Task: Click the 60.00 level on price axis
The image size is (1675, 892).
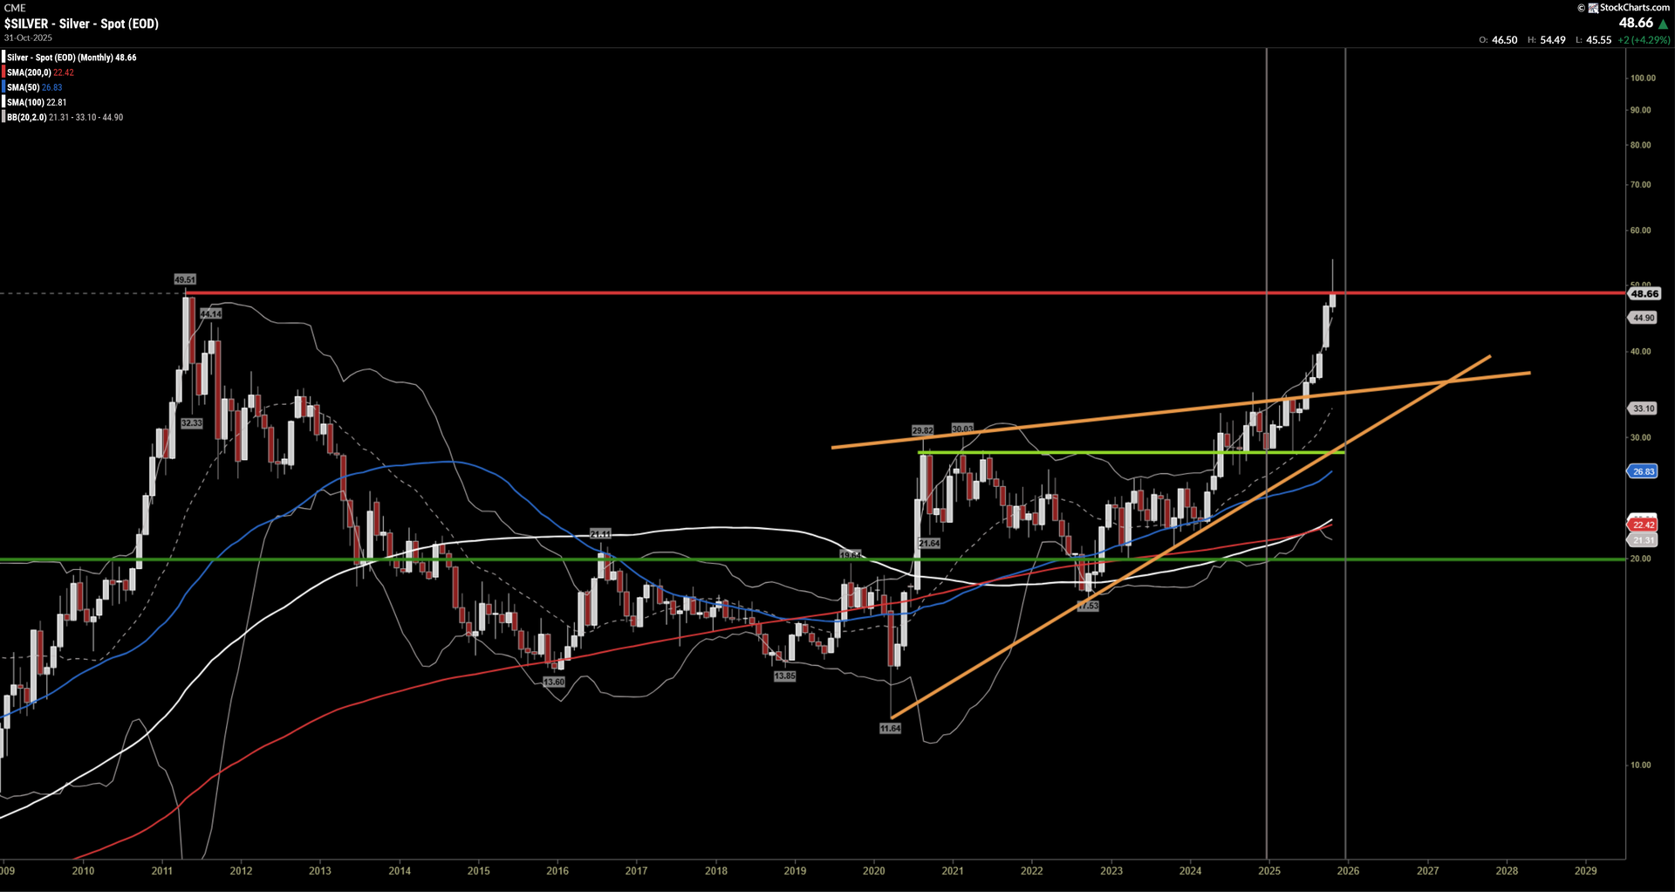Action: click(x=1640, y=230)
